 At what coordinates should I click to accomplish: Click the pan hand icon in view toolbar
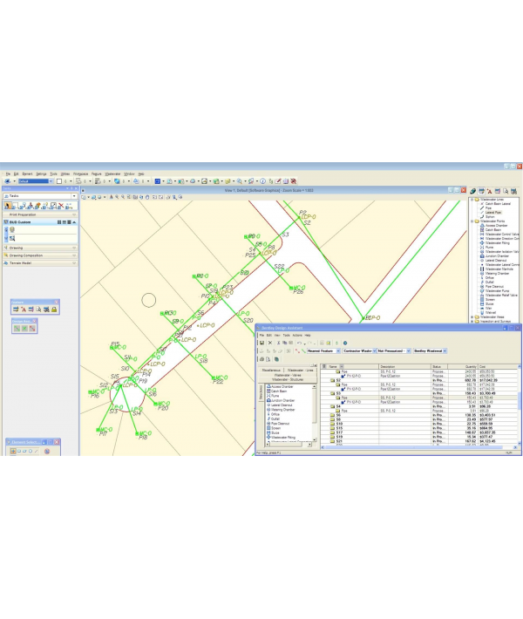pyautogui.click(x=147, y=197)
